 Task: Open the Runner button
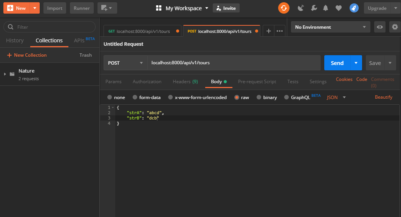[x=82, y=8]
